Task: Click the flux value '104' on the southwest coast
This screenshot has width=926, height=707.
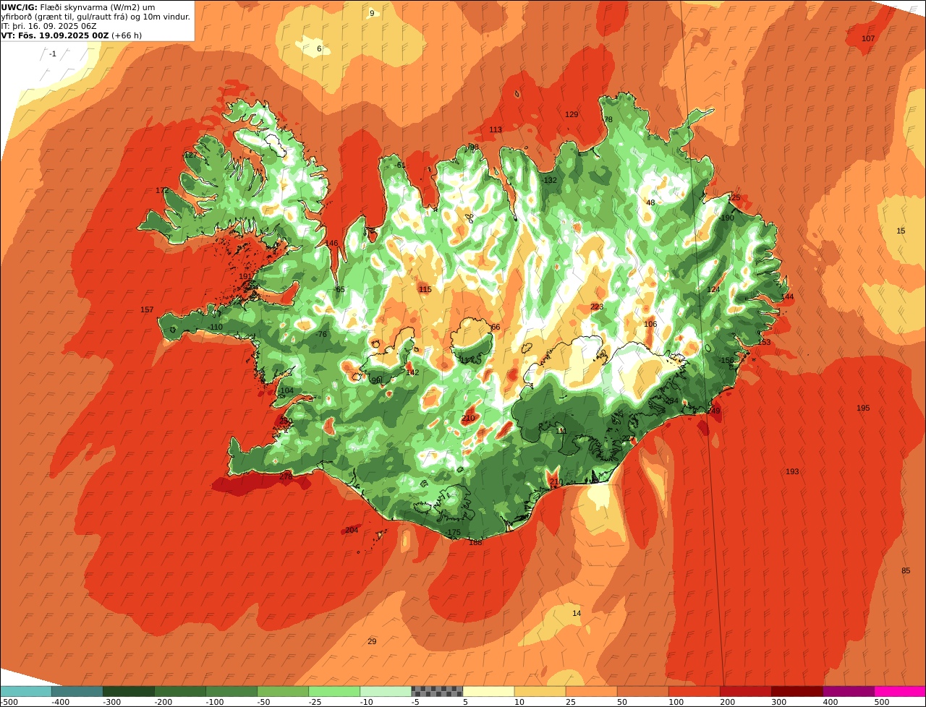Action: click(287, 390)
